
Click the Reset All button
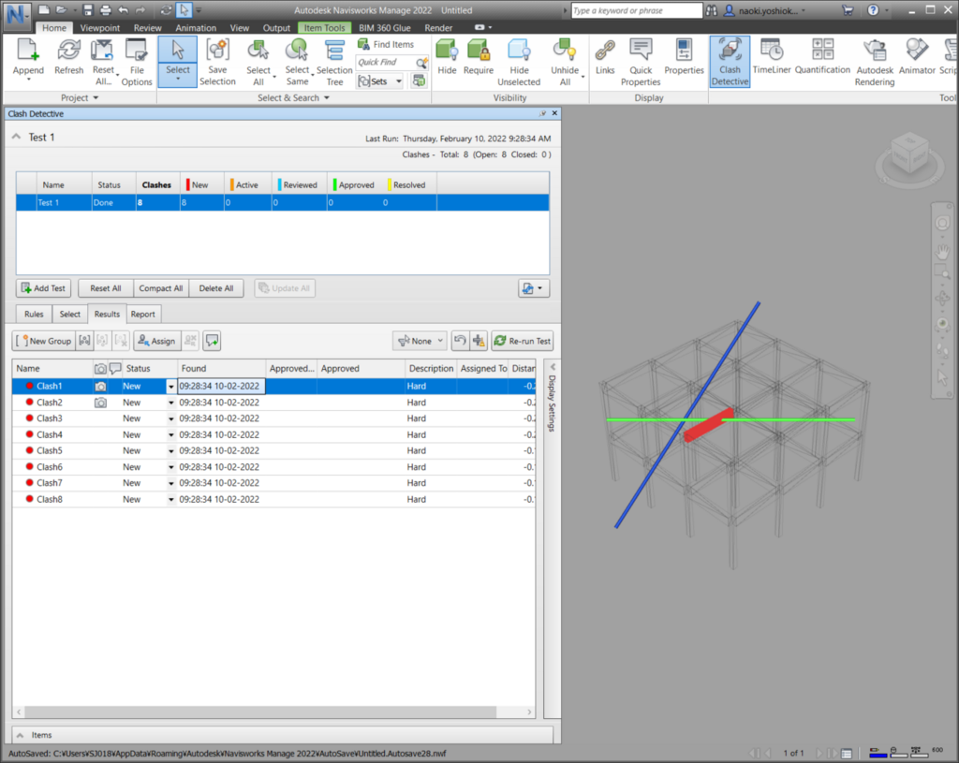click(x=105, y=288)
